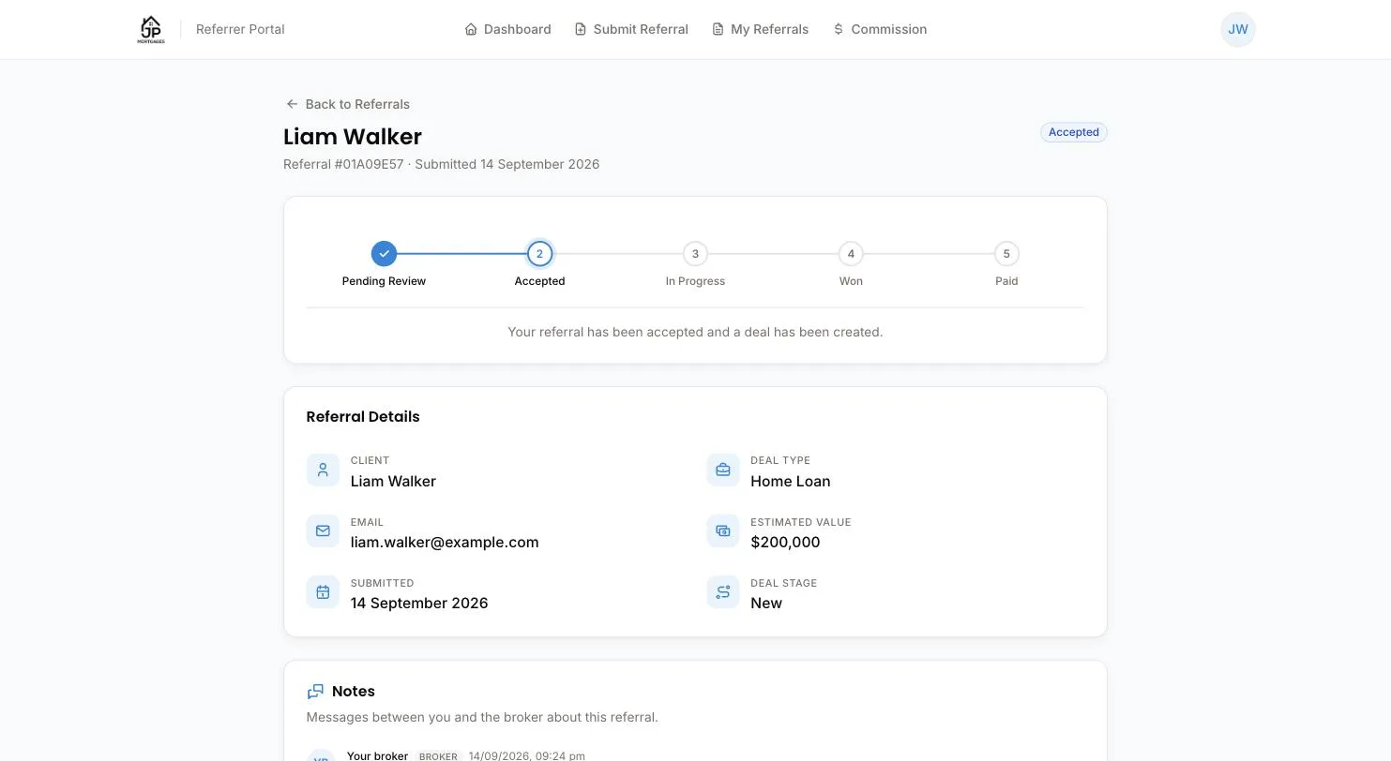This screenshot has height=761, width=1391.
Task: Click the $200,000 estimated value
Action: [785, 542]
